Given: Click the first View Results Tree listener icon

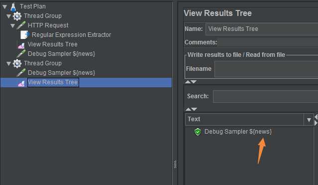Looking at the screenshot, I should (x=21, y=45).
